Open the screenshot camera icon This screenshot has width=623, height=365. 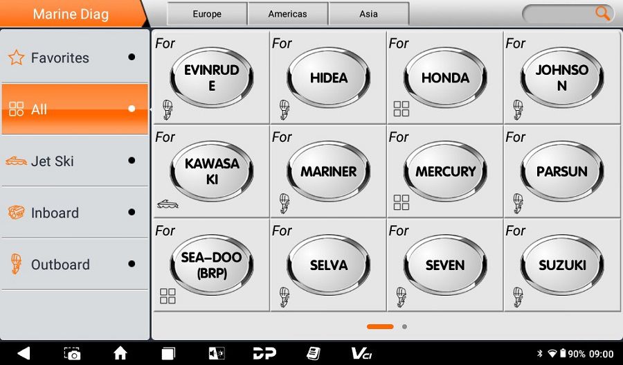(72, 353)
